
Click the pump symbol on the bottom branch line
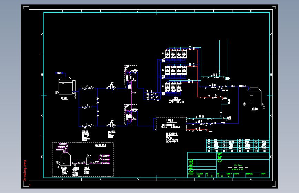coord(85,126)
